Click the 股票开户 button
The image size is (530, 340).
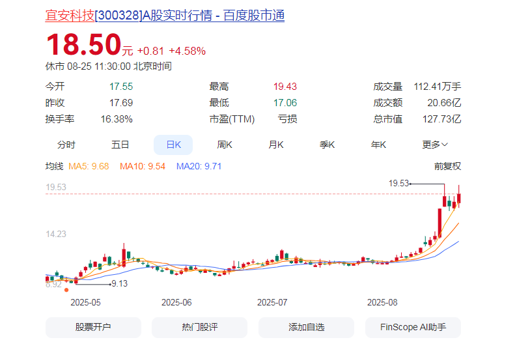[93, 327]
